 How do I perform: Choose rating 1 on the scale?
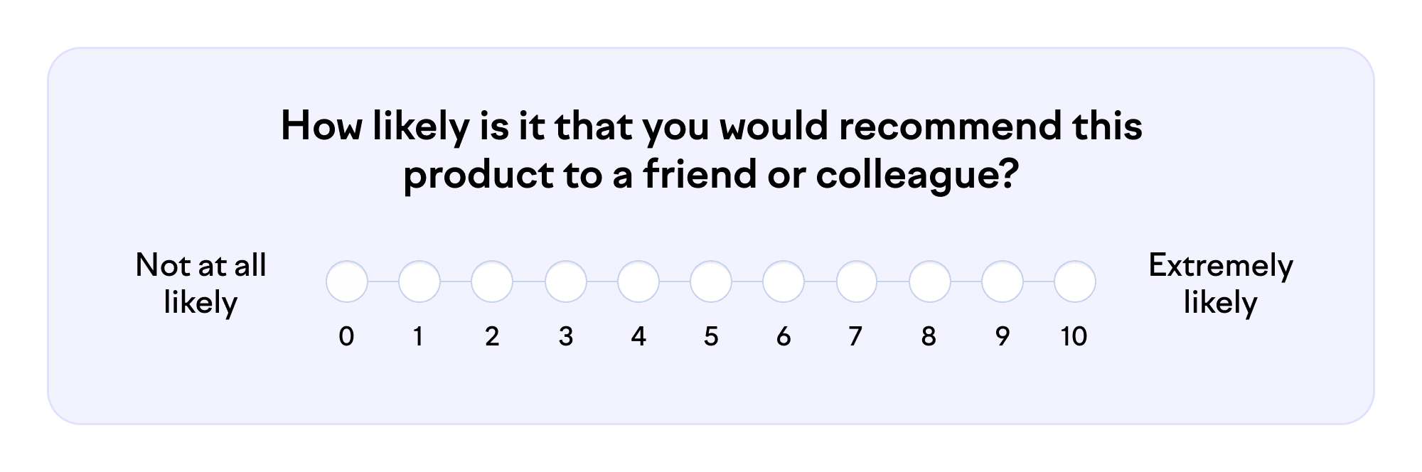click(419, 282)
